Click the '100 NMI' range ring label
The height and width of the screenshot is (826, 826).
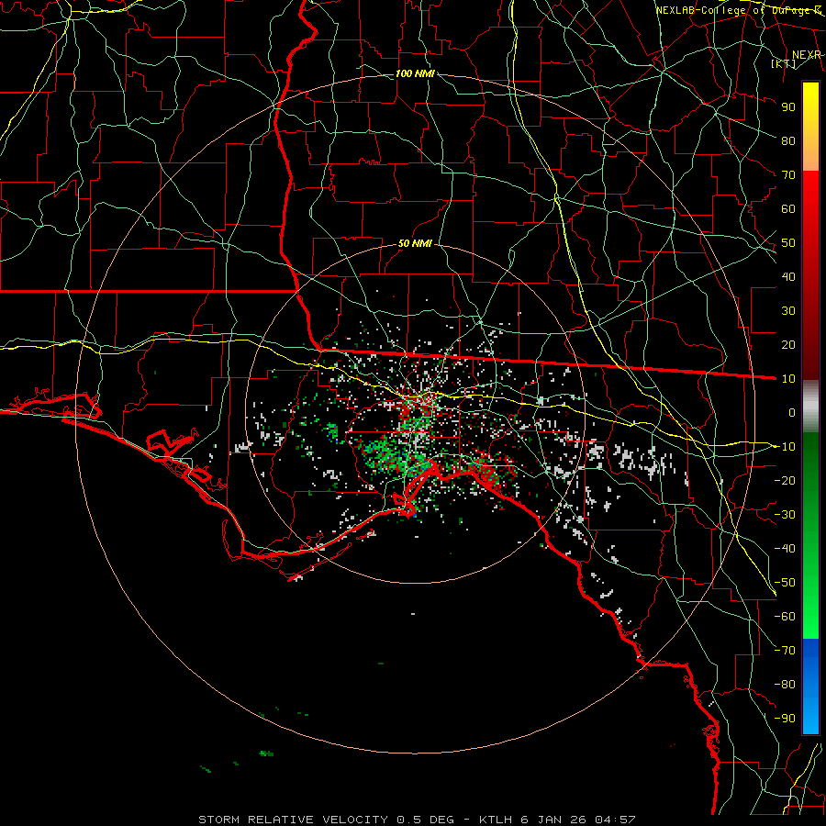tap(415, 73)
